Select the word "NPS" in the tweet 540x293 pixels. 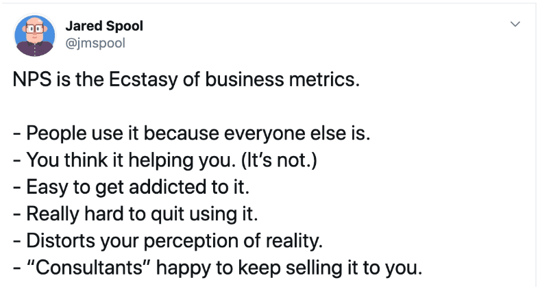(x=32, y=79)
